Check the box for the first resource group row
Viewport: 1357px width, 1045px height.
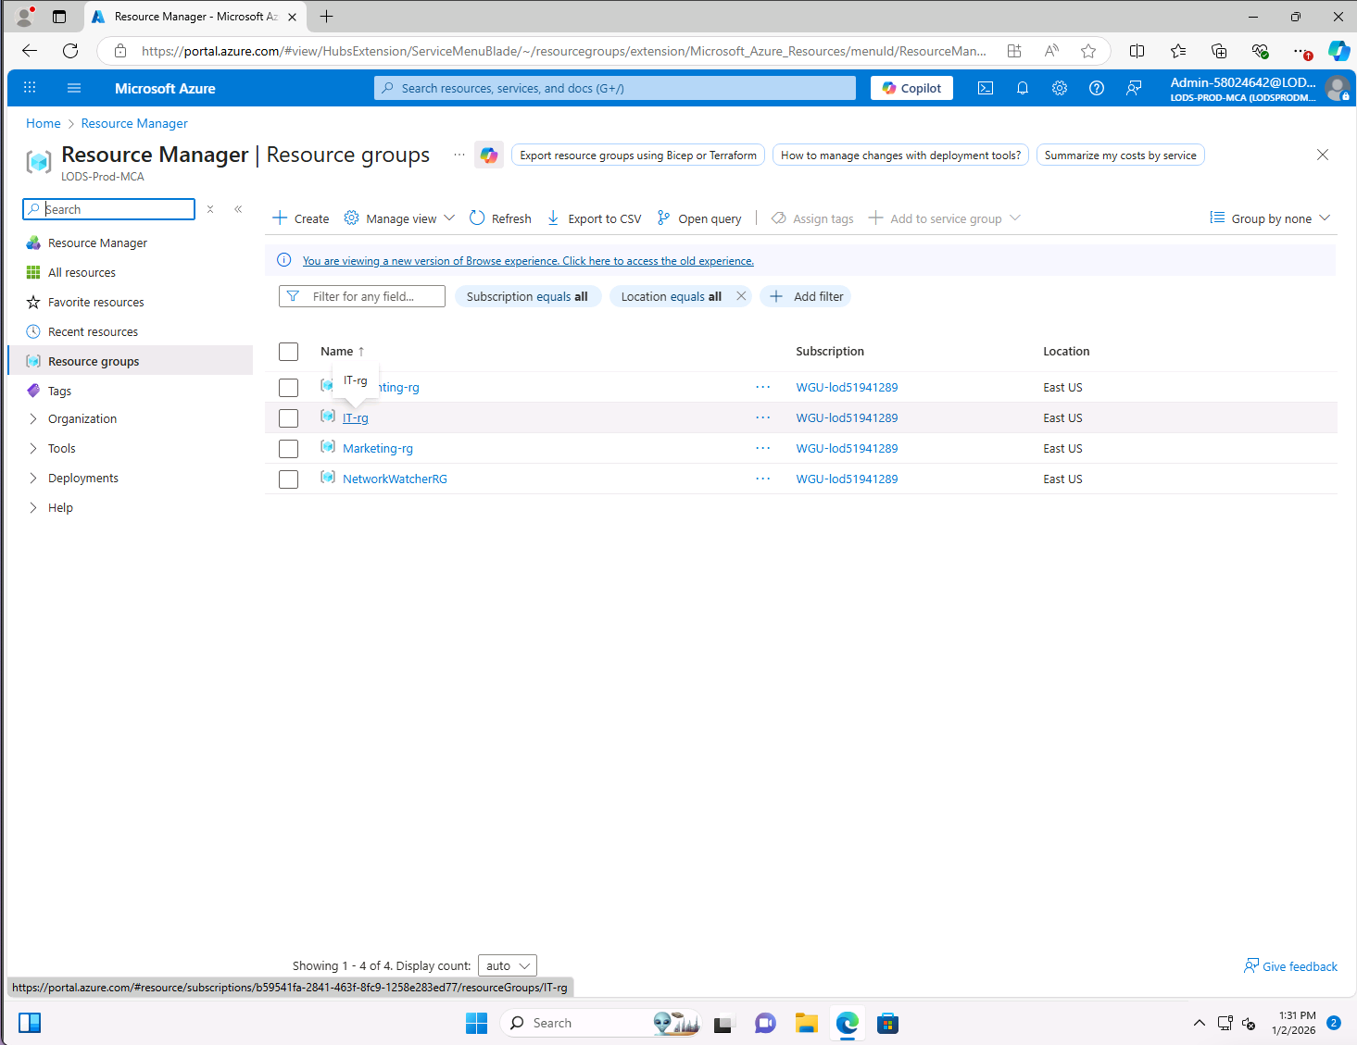pos(289,388)
